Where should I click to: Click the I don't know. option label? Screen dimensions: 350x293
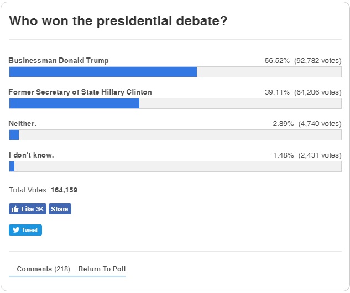[32, 155]
